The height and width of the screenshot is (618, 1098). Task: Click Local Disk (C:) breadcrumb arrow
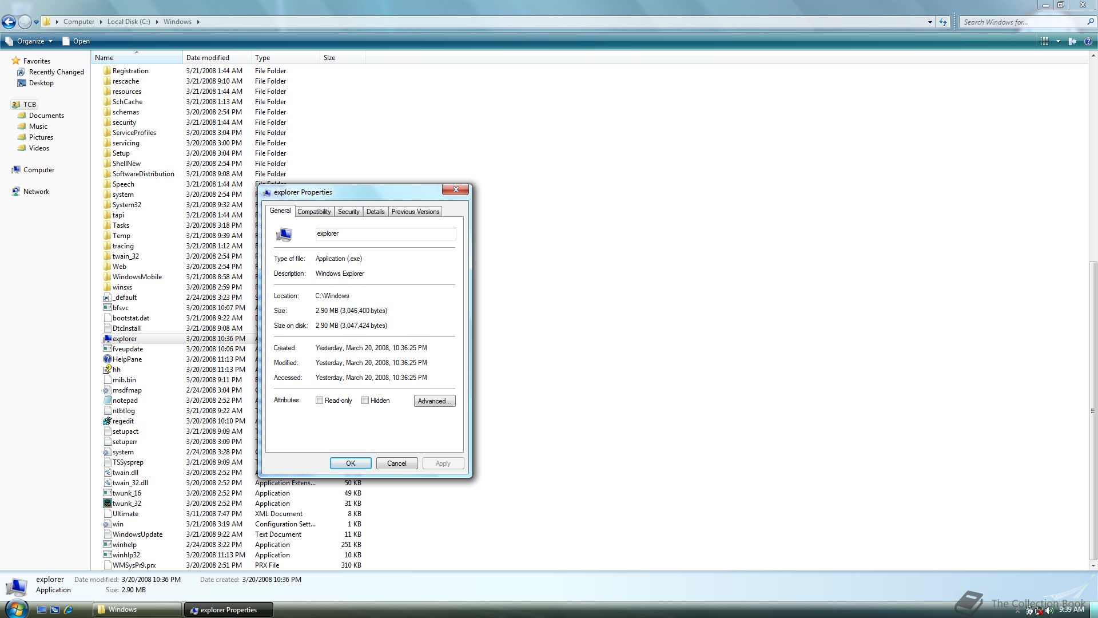pos(157,22)
